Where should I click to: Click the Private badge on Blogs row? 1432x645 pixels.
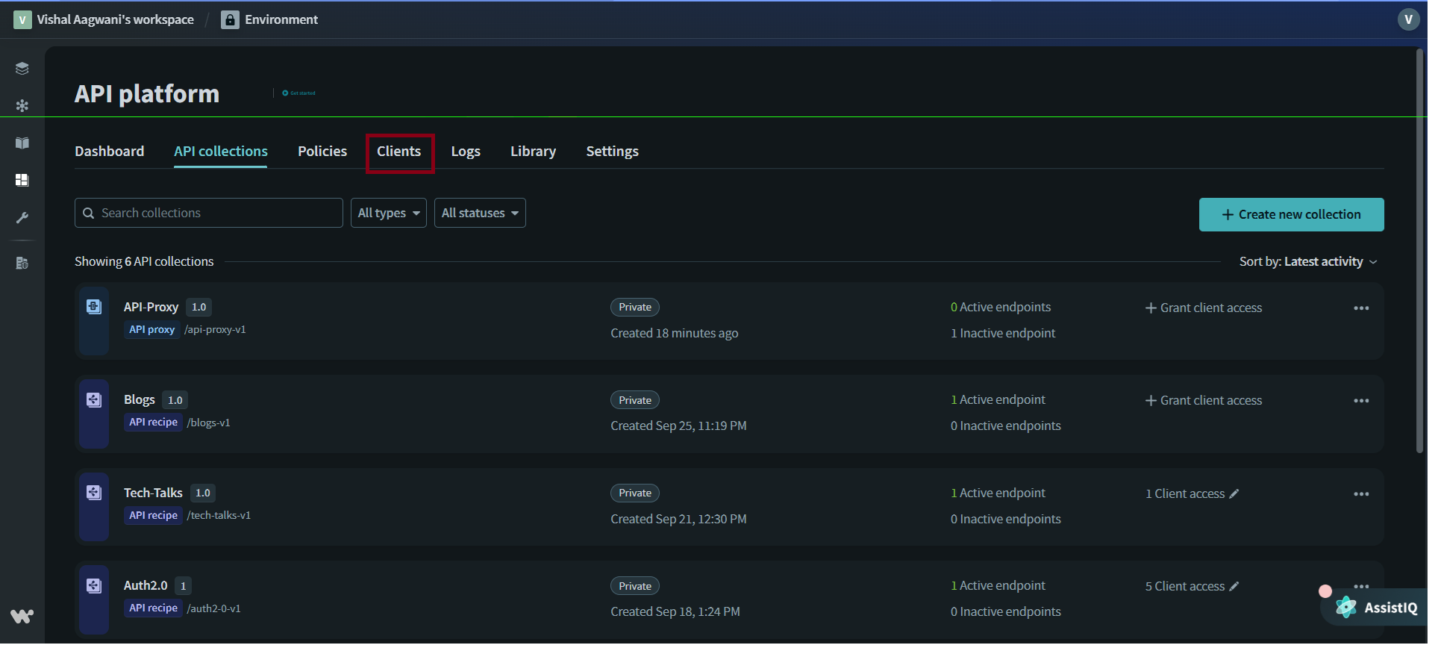[x=635, y=400]
